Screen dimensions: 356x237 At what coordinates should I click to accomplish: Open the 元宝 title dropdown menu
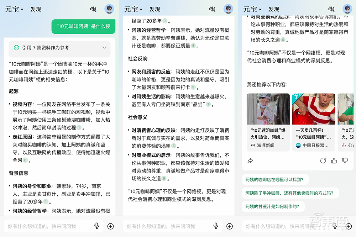click(x=13, y=9)
